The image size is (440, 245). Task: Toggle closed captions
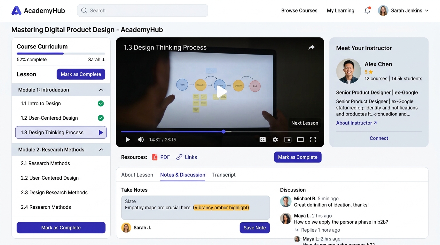263,139
